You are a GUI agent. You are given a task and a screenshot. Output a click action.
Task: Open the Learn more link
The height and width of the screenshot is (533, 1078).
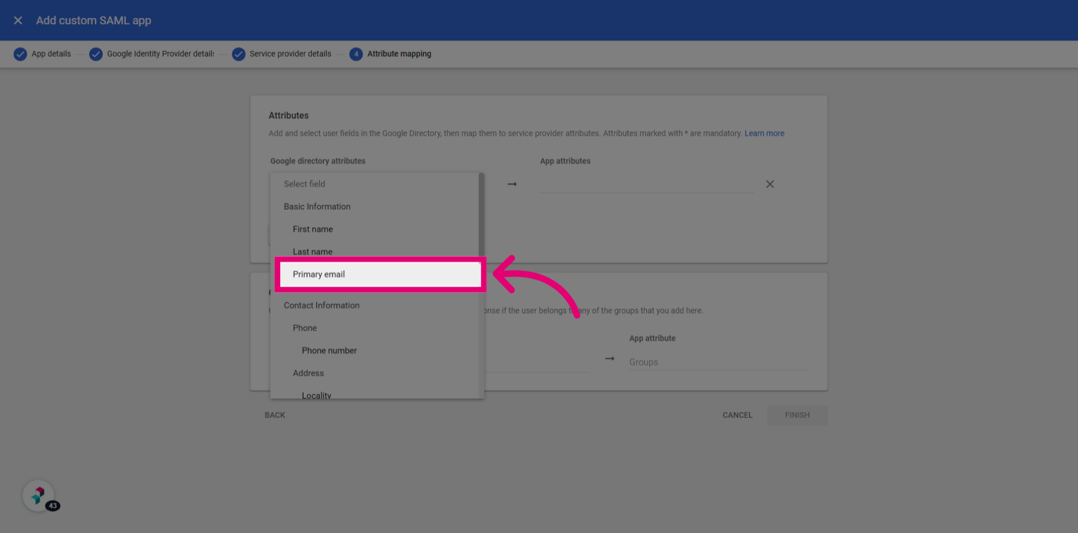[764, 134]
